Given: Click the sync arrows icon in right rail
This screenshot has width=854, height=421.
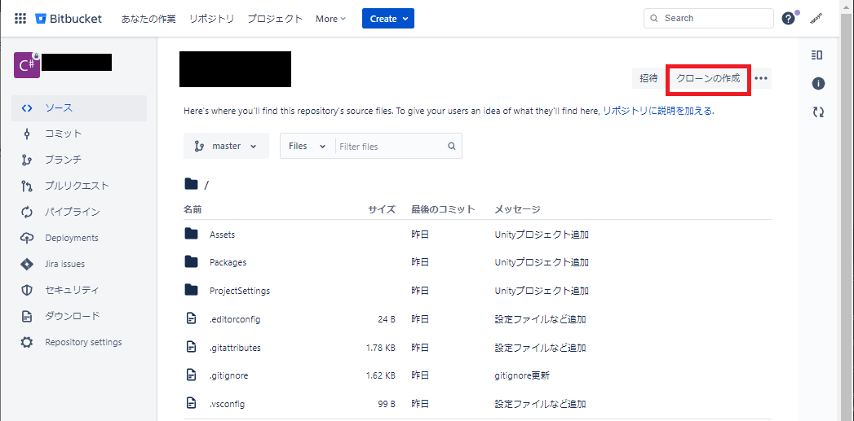Looking at the screenshot, I should point(818,112).
